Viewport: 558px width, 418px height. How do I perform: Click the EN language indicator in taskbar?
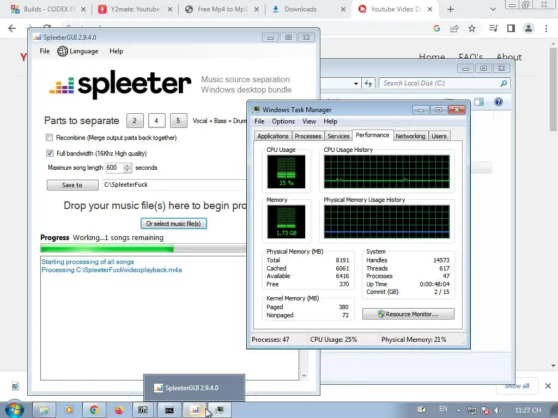443,409
